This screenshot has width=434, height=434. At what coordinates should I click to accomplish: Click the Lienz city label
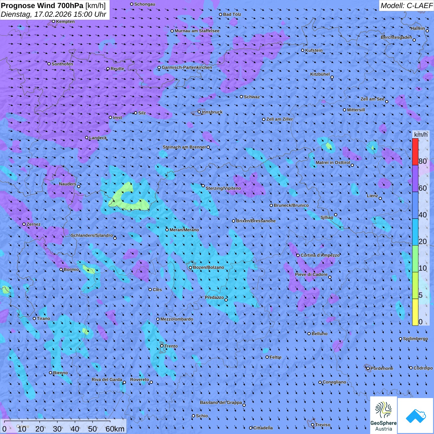point(372,196)
